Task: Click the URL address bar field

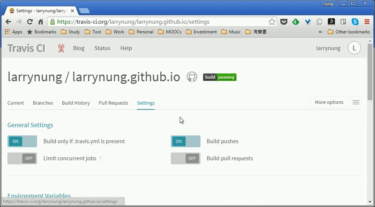Action: click(x=162, y=22)
